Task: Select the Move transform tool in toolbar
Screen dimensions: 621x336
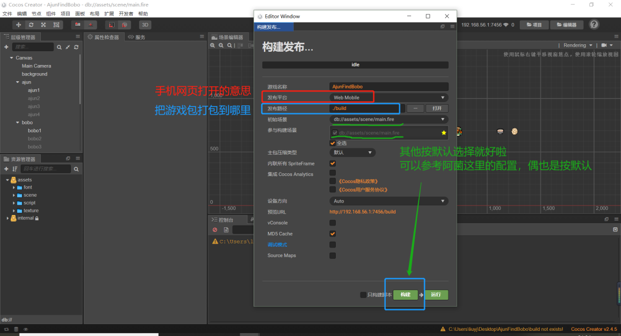Action: [18, 25]
